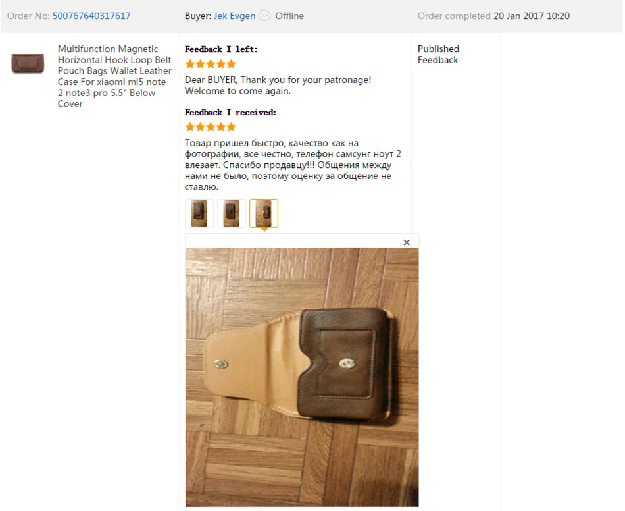Screen dimensions: 625x511
Task: Click the product thumbnail of leather pouch
Action: [x=28, y=63]
